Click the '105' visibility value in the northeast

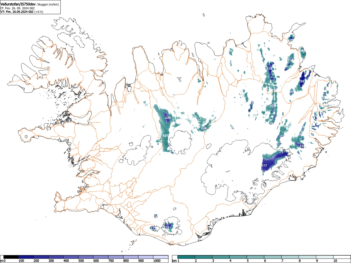270,68
